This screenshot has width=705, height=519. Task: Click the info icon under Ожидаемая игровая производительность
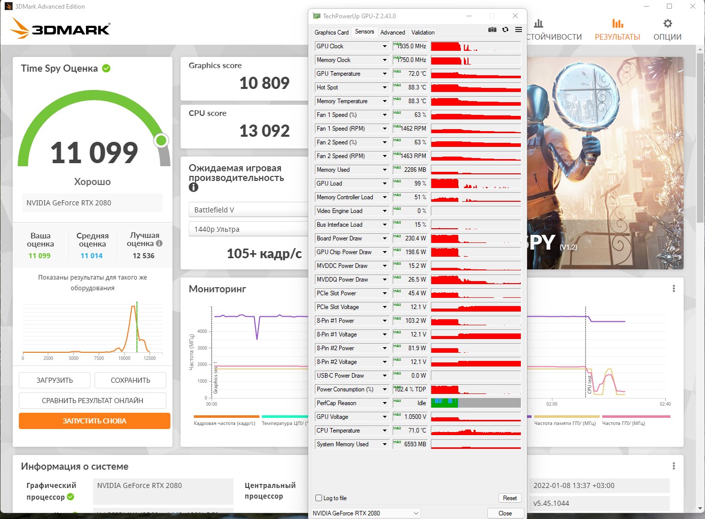[x=193, y=187]
